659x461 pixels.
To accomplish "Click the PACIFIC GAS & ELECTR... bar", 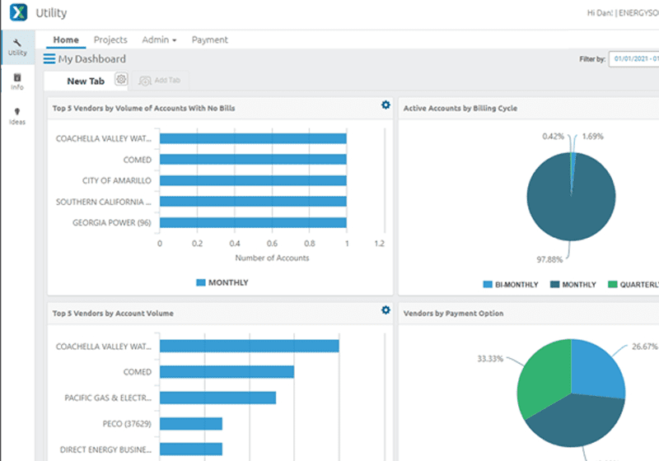I will 217,398.
